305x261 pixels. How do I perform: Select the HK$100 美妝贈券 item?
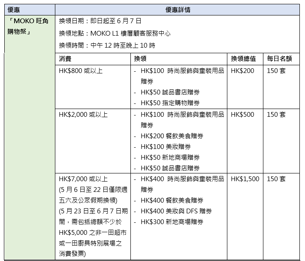[164, 147]
